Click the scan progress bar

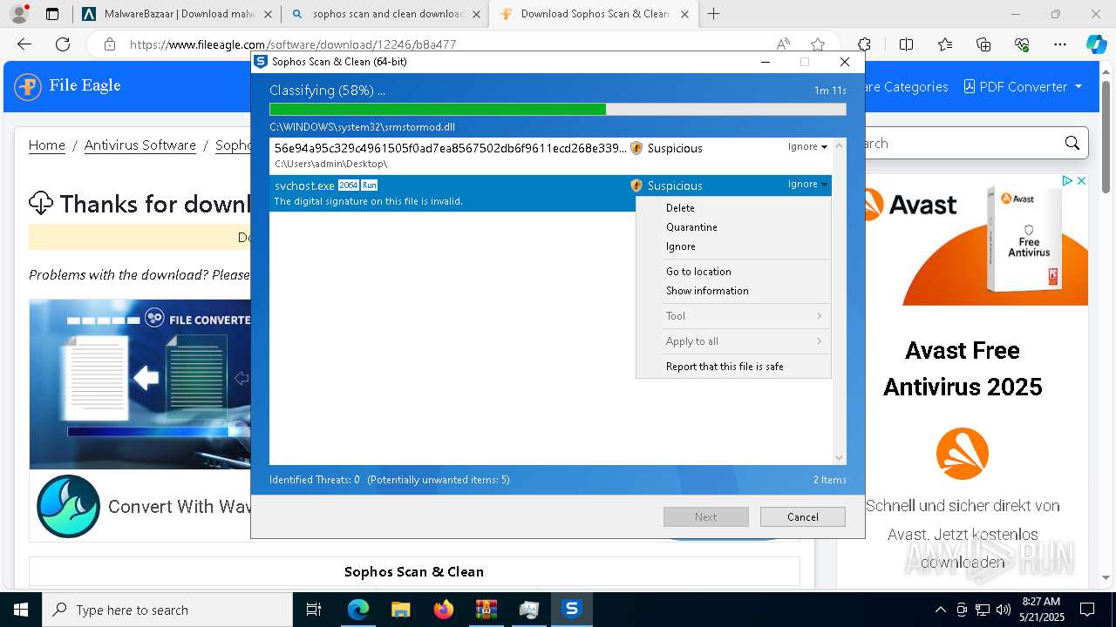(x=557, y=110)
